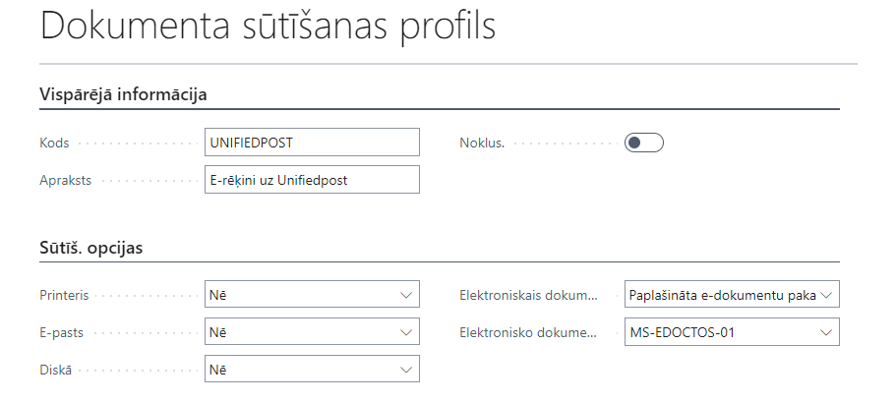Click the Elektronisko dokume... label

(x=528, y=332)
